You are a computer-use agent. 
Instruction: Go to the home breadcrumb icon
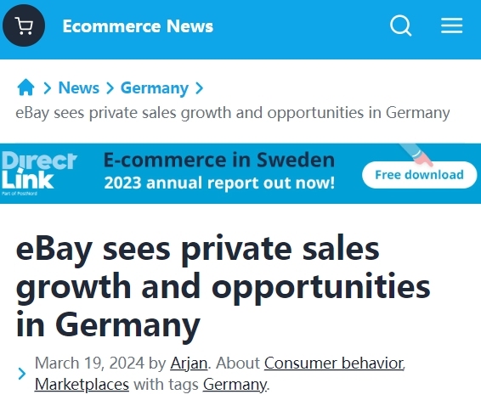coord(25,87)
